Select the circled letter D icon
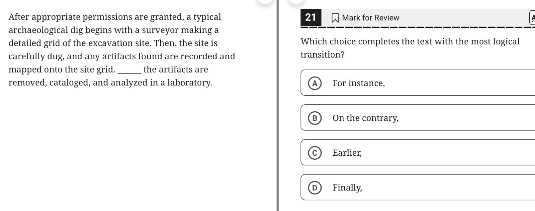535x211 pixels. click(x=314, y=188)
